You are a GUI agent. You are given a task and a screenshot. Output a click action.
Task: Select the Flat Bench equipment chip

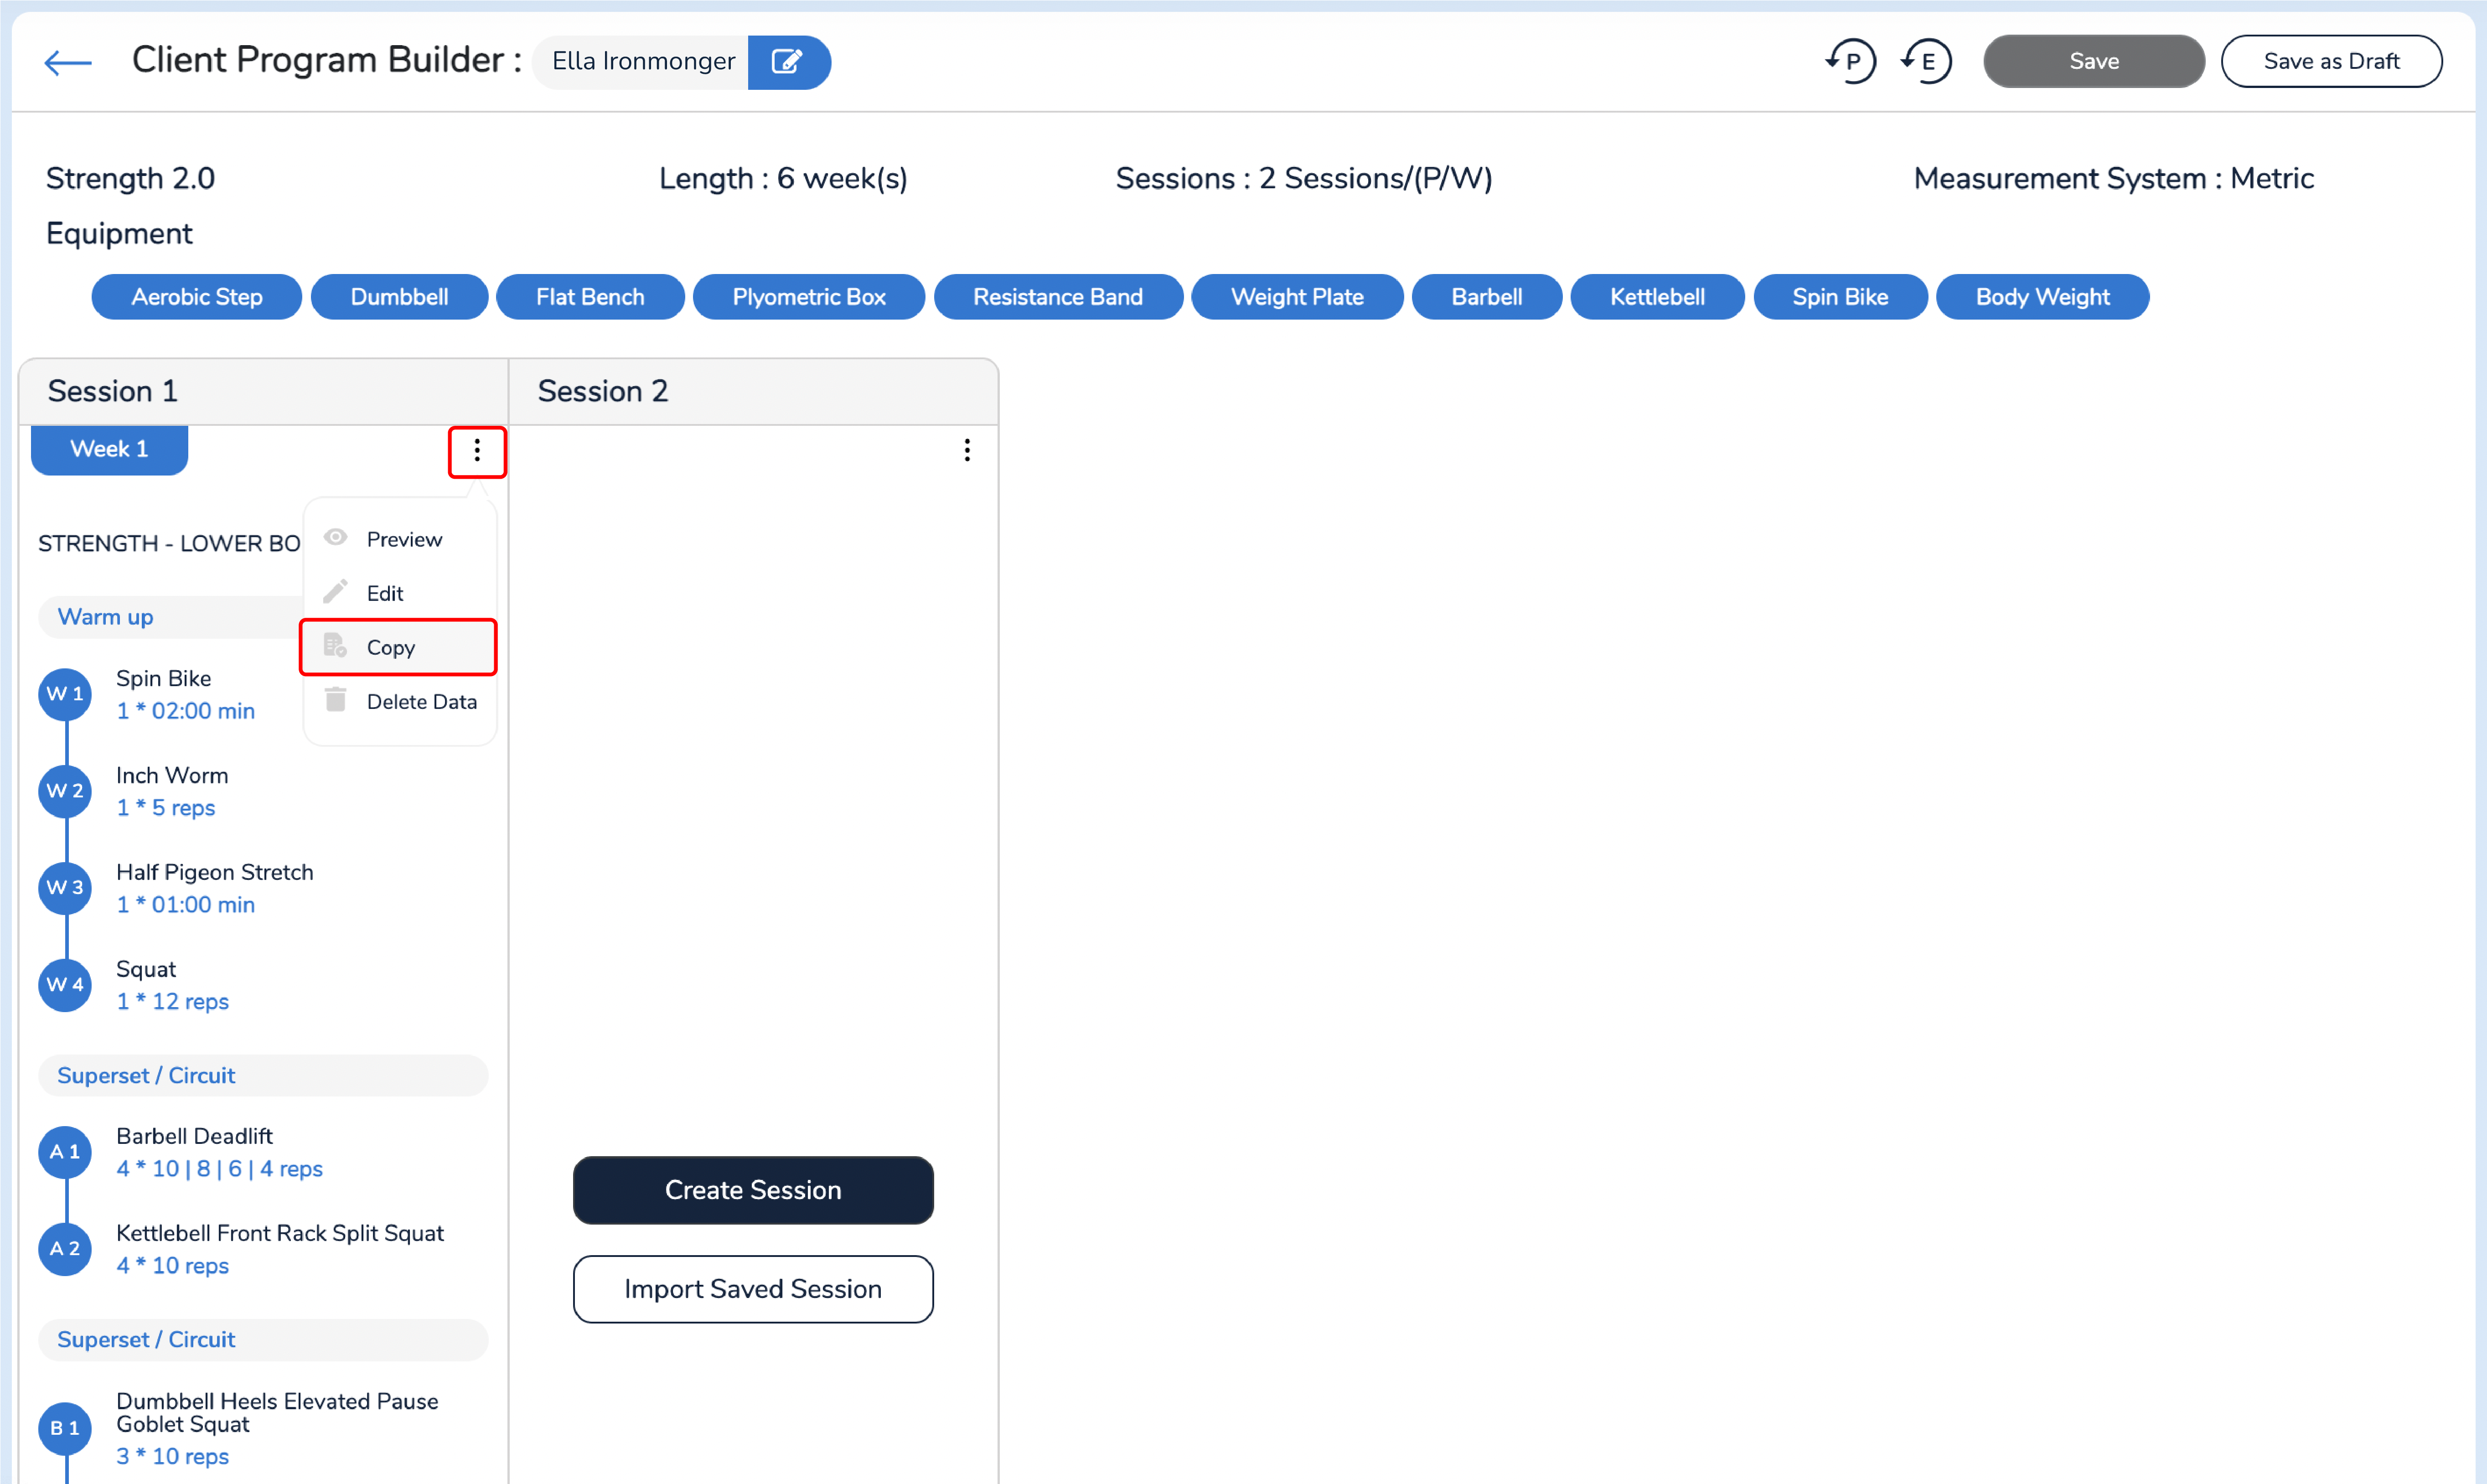click(x=590, y=297)
